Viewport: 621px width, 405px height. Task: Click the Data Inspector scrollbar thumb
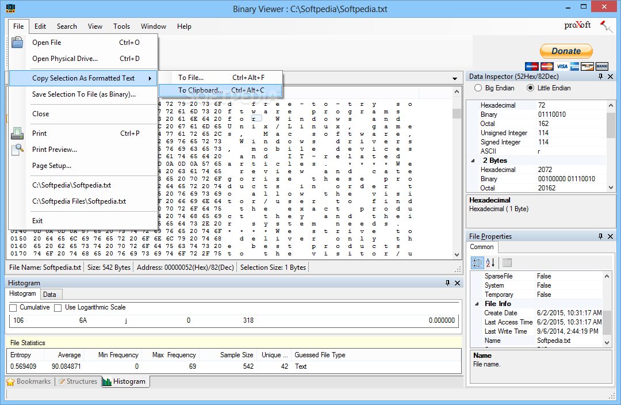[x=610, y=125]
